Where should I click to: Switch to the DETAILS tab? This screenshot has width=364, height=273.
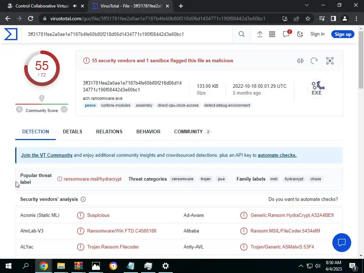(73, 132)
